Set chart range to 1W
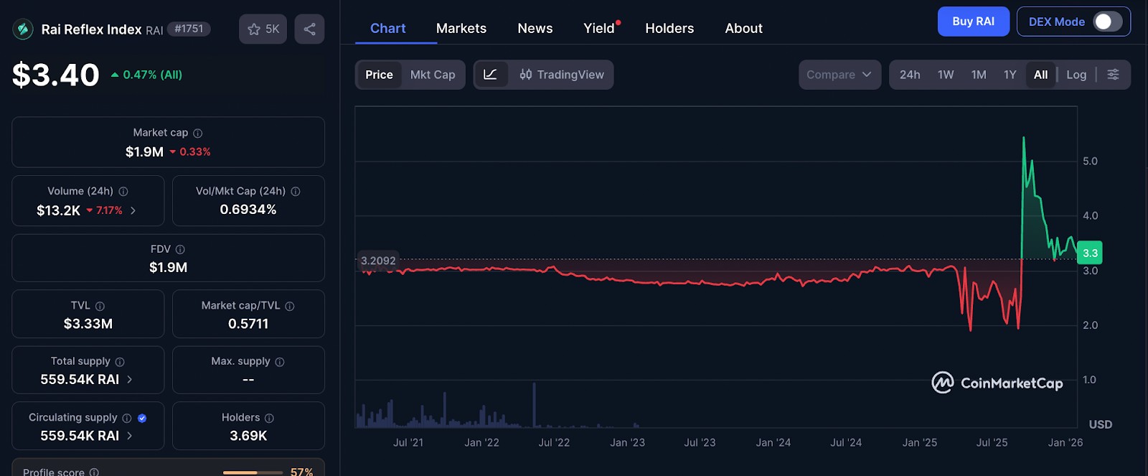Screen dimensions: 1148x476 point(946,75)
